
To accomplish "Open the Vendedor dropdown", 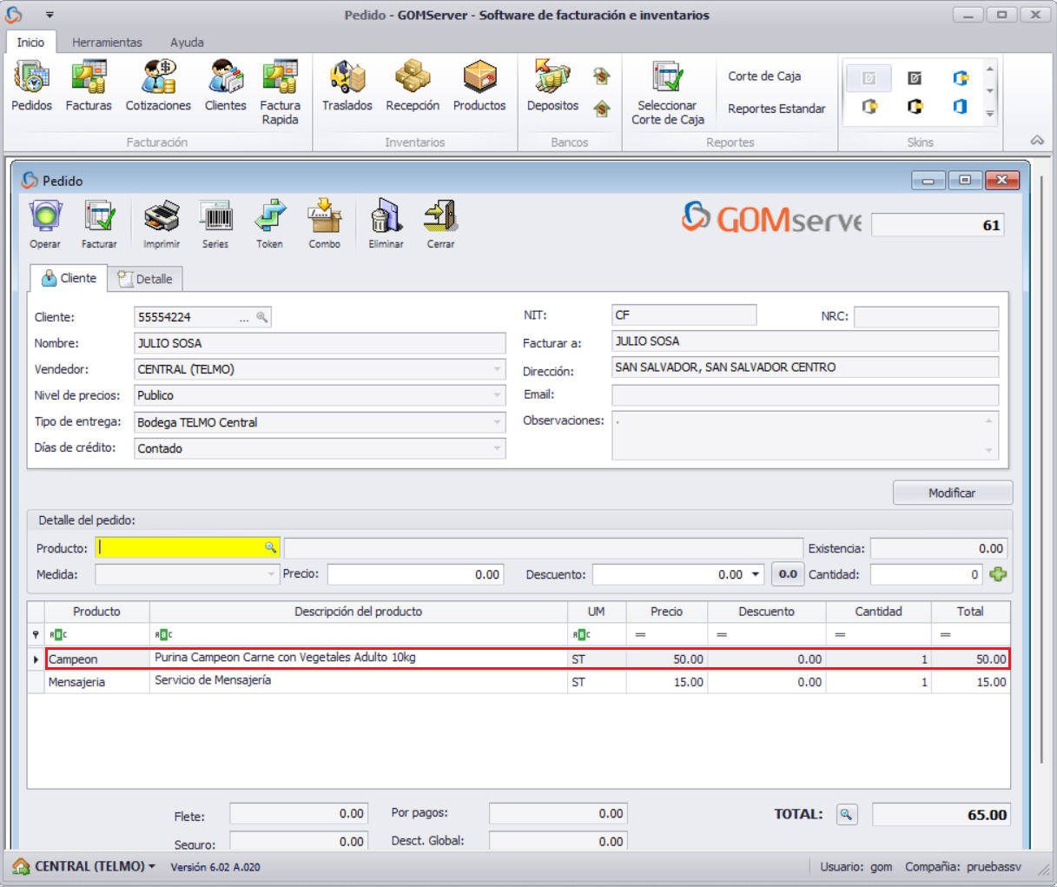I will pyautogui.click(x=497, y=369).
